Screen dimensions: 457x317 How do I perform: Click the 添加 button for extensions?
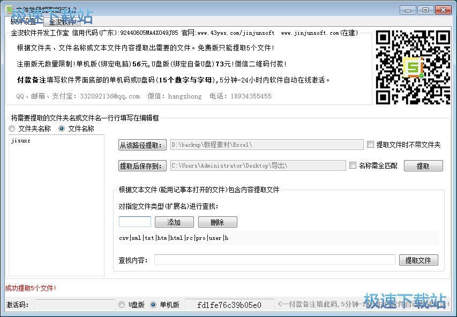[174, 222]
